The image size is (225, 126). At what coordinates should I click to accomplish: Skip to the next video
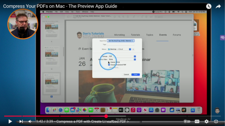(21, 122)
